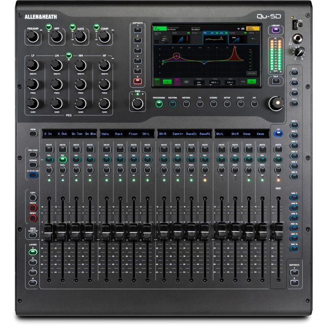Touch the PAN knob
The width and height of the screenshot is (325, 325).
[x=138, y=104]
